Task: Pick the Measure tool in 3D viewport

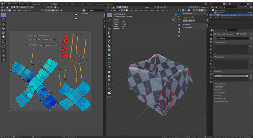Action: click(x=109, y=46)
